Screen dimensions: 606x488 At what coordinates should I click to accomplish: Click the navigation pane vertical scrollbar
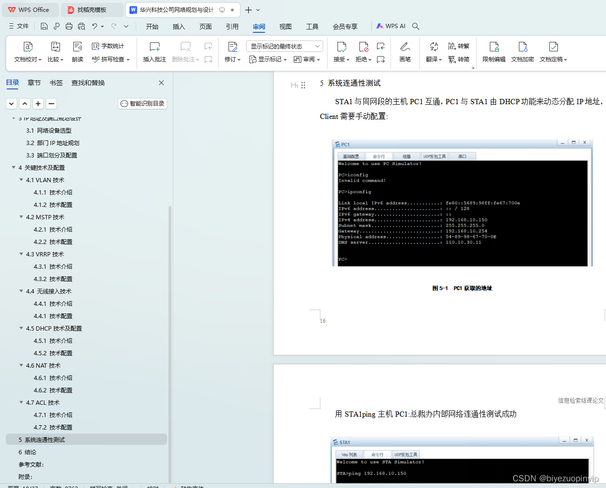point(170,344)
